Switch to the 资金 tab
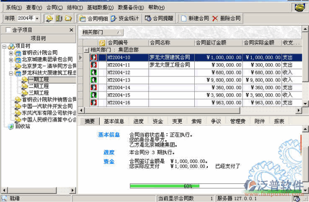Image resolution: width=309 pixels, height=202 pixels. [158, 121]
